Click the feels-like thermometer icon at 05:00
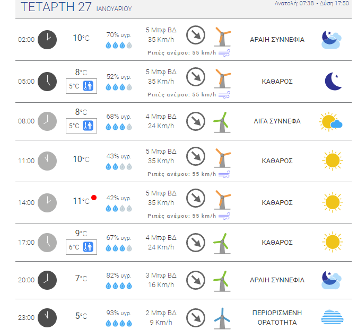357x330 pixels. (88, 86)
